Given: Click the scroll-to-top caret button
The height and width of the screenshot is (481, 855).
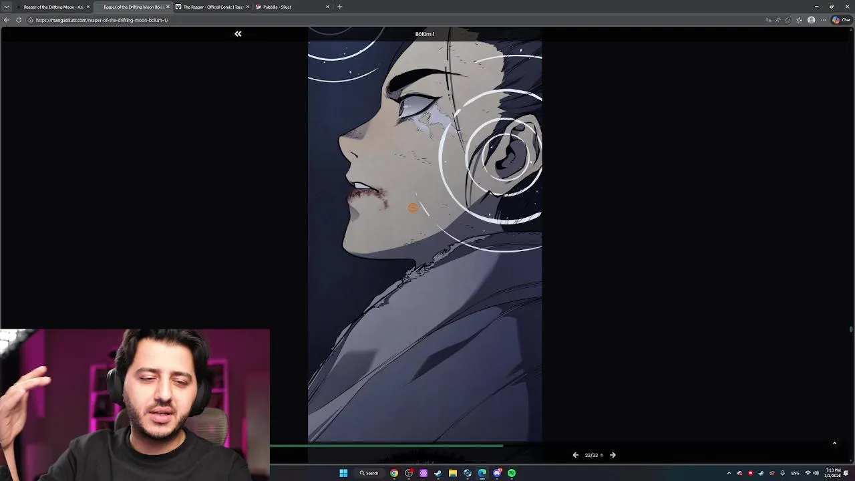Looking at the screenshot, I should click(x=834, y=443).
